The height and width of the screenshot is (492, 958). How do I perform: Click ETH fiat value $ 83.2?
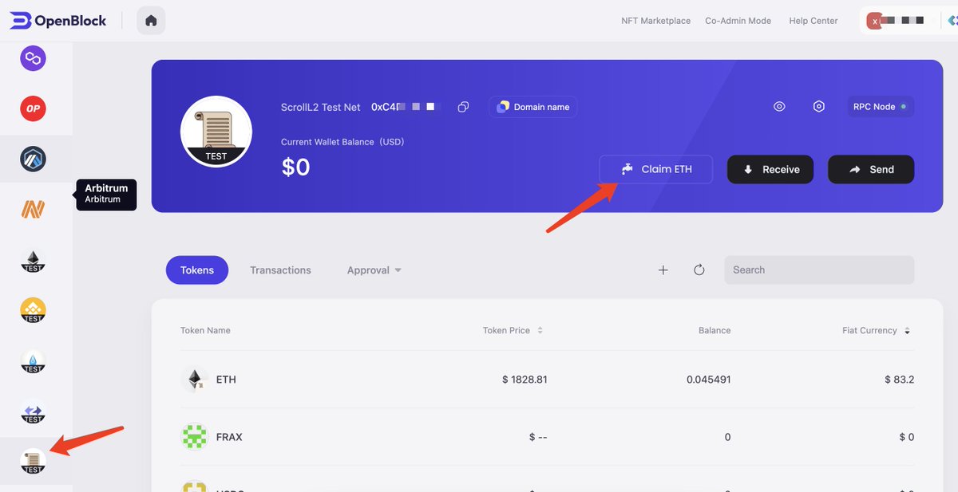coord(900,380)
